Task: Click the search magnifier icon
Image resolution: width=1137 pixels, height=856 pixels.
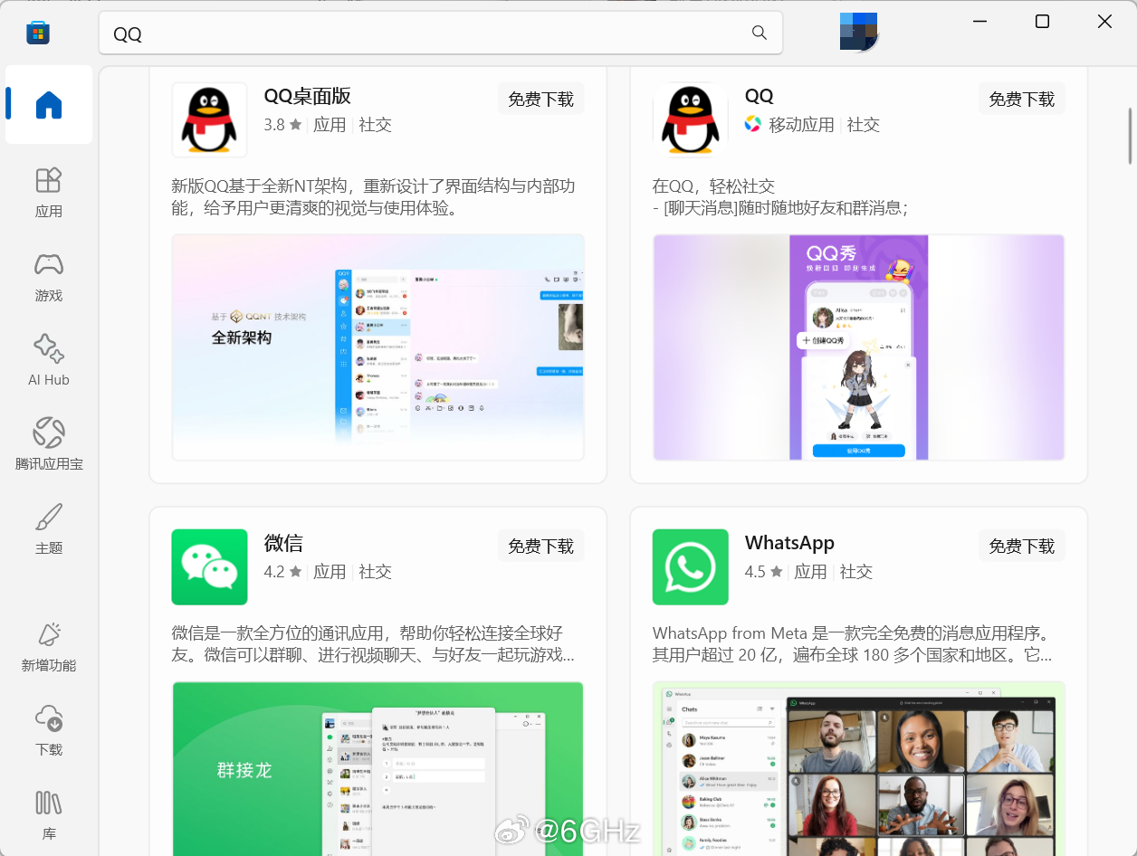Action: 760,33
